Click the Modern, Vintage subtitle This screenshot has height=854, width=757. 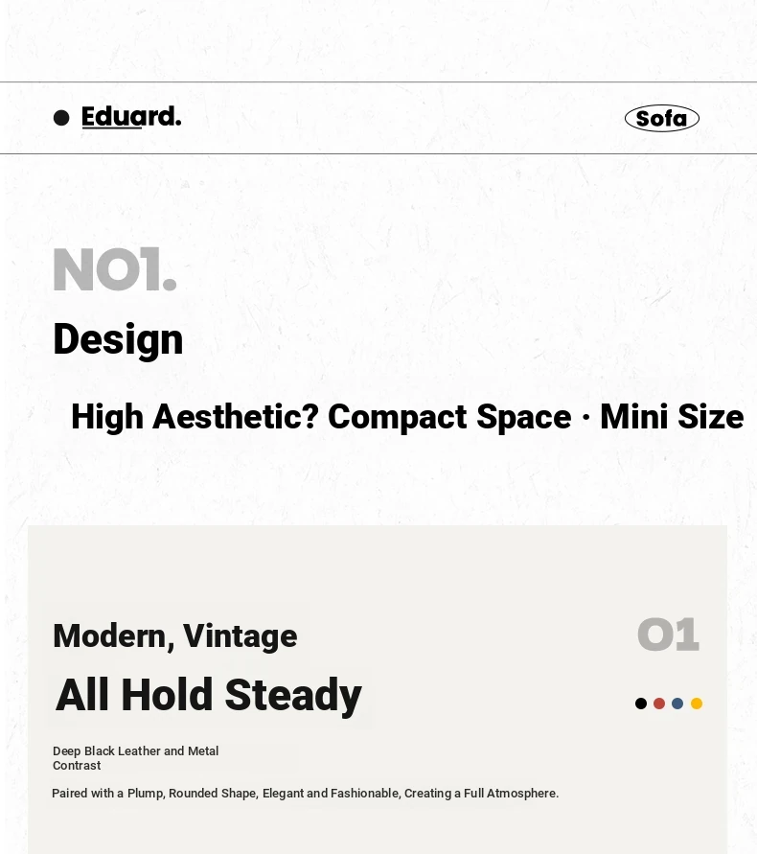click(x=174, y=636)
